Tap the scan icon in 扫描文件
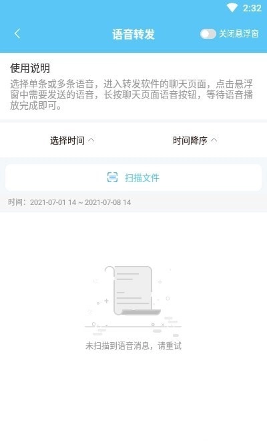The image size is (267, 442). [112, 177]
